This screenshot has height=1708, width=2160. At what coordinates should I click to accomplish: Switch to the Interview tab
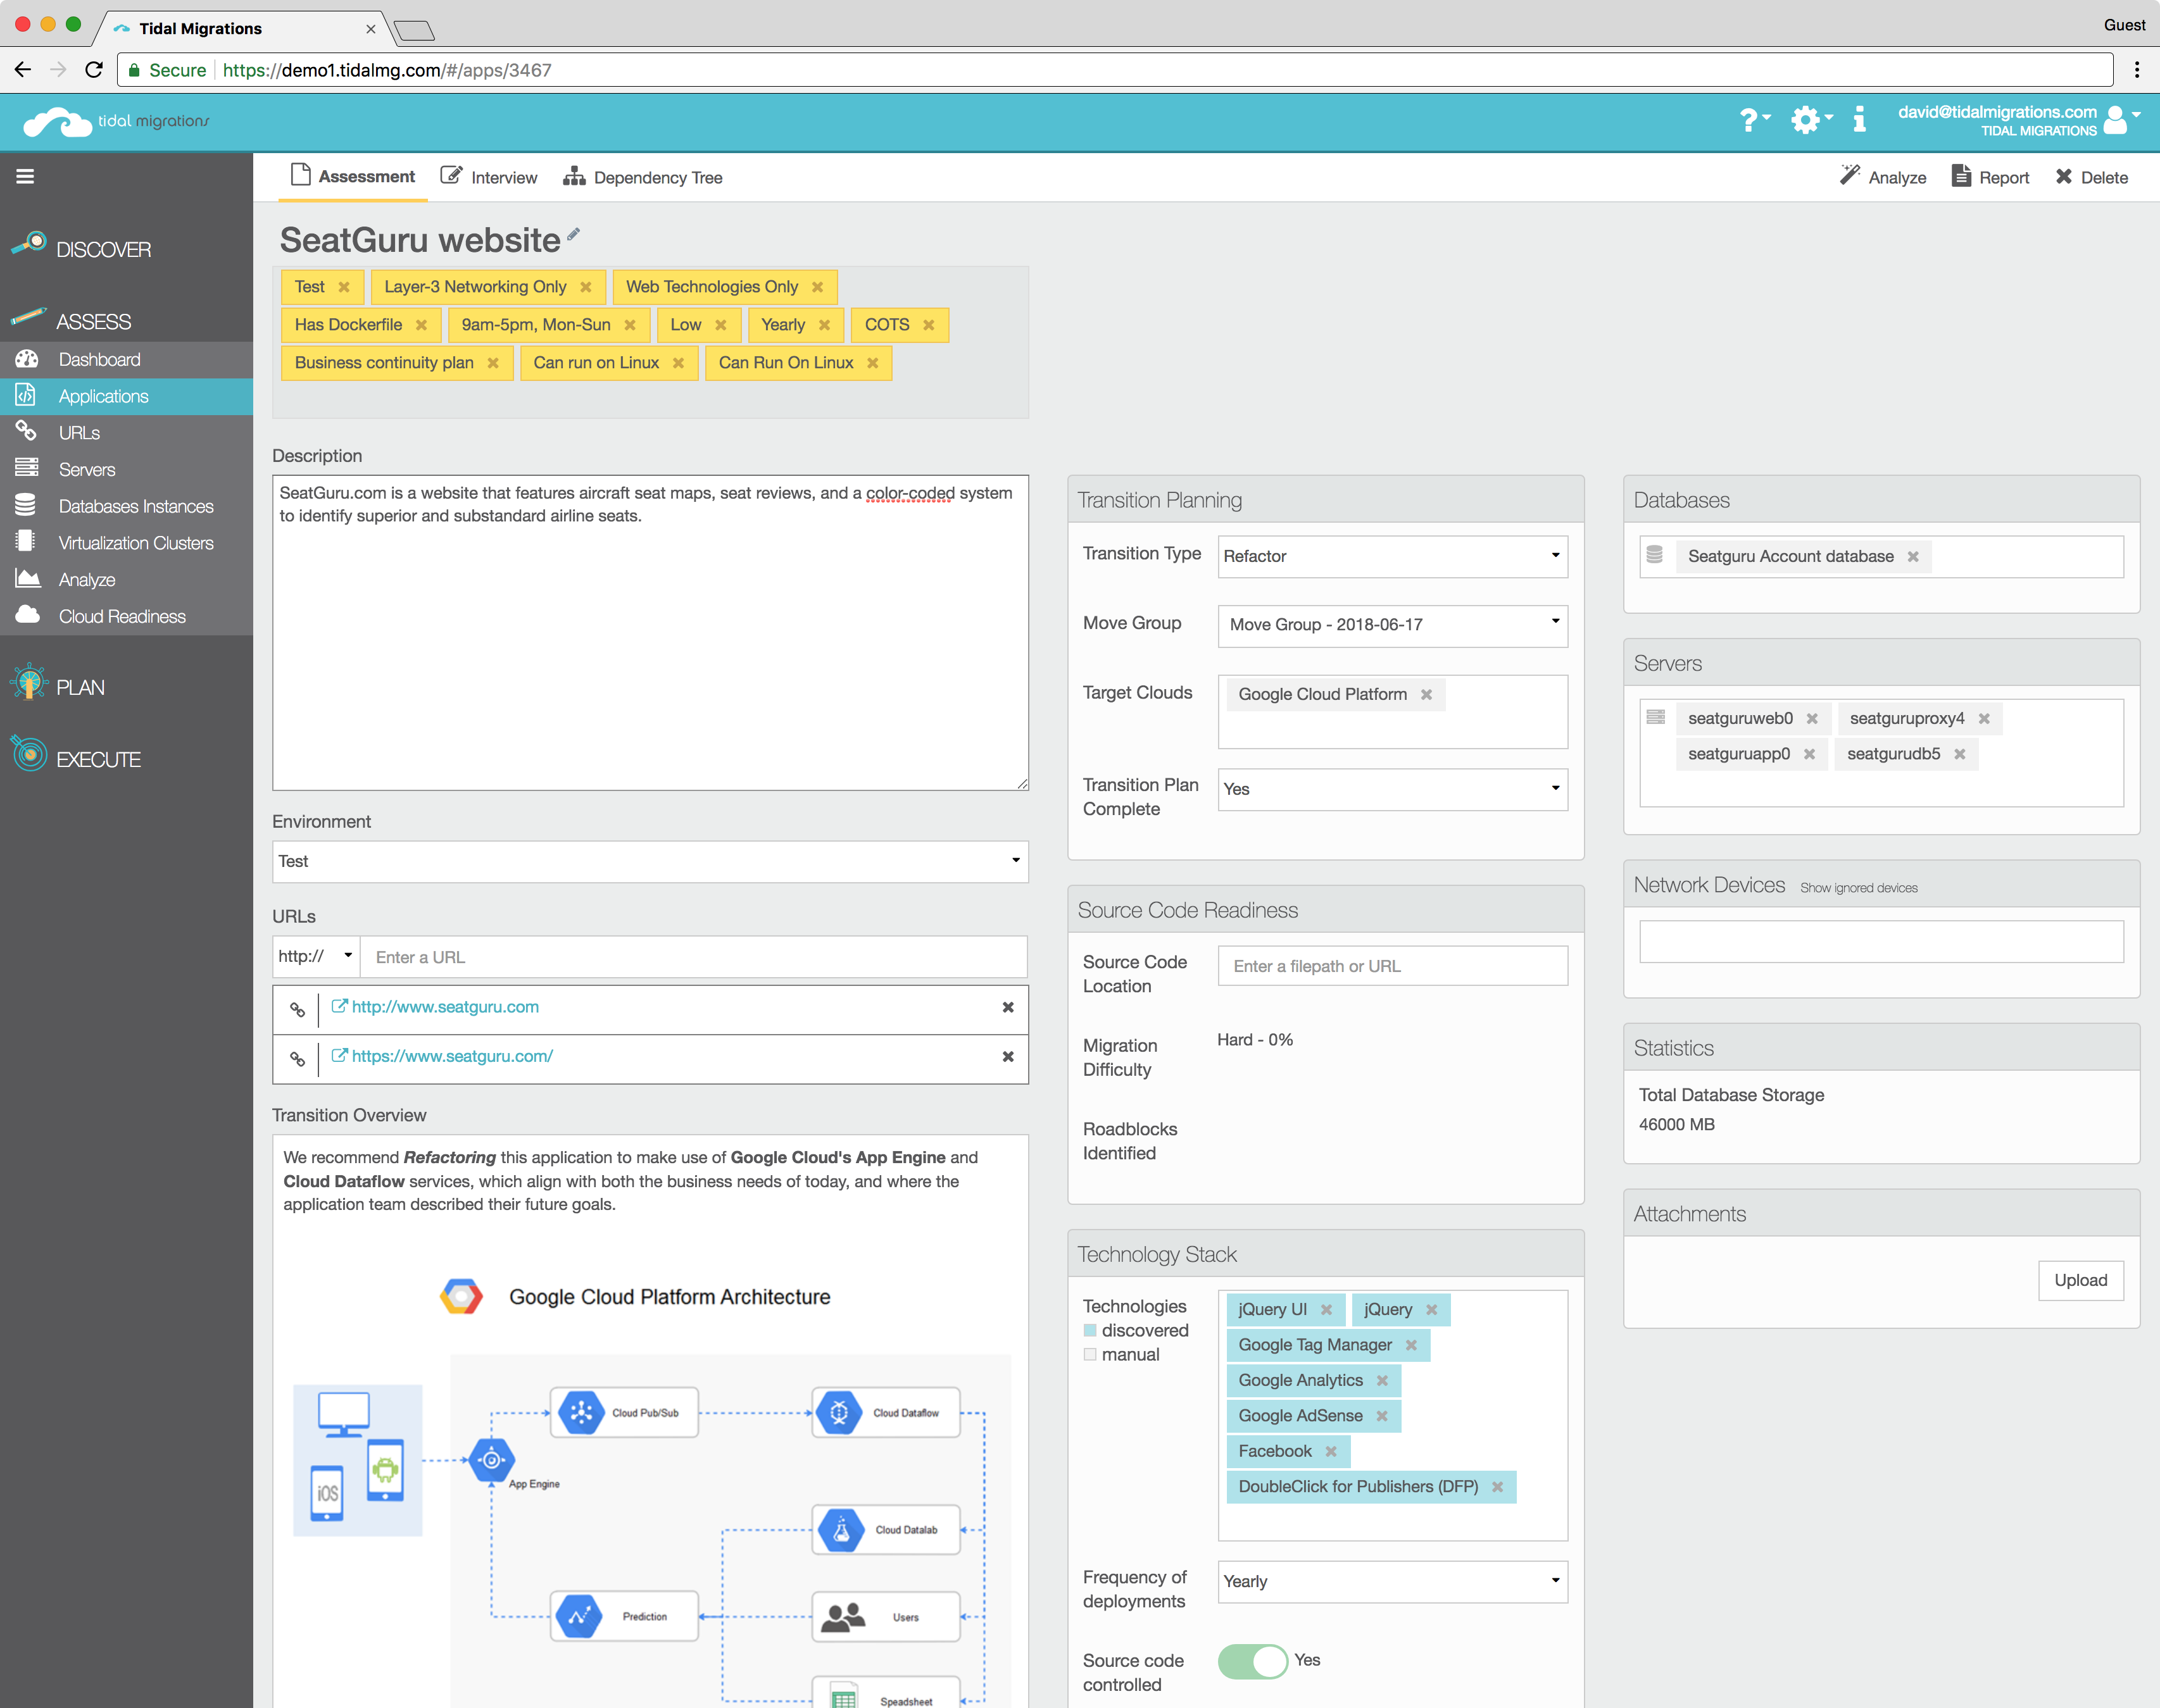click(489, 177)
